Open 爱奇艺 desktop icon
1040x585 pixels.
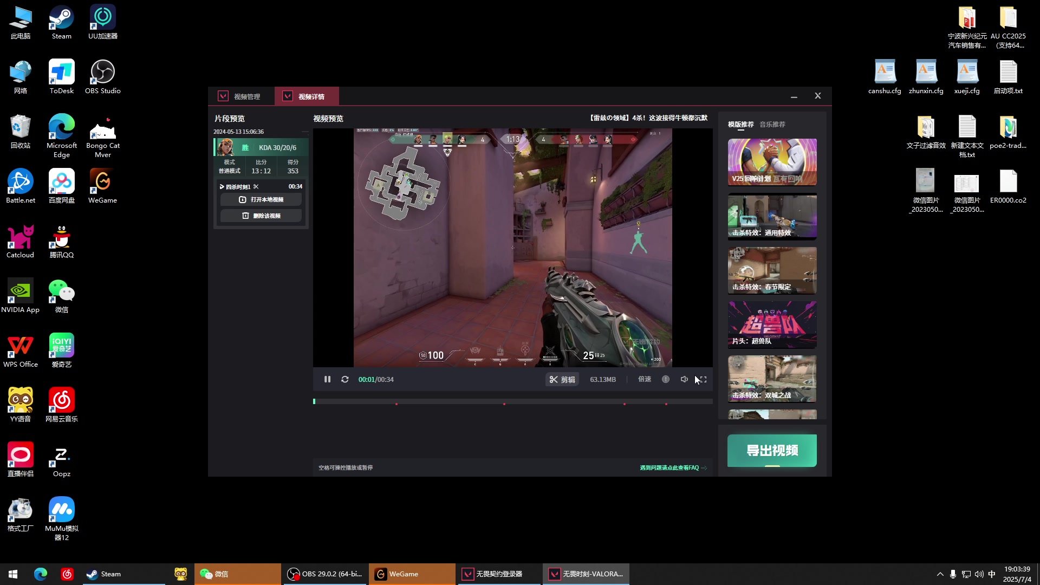point(62,351)
